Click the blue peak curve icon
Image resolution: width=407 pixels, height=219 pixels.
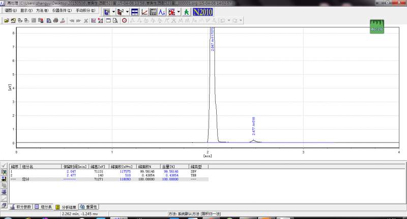point(161,11)
